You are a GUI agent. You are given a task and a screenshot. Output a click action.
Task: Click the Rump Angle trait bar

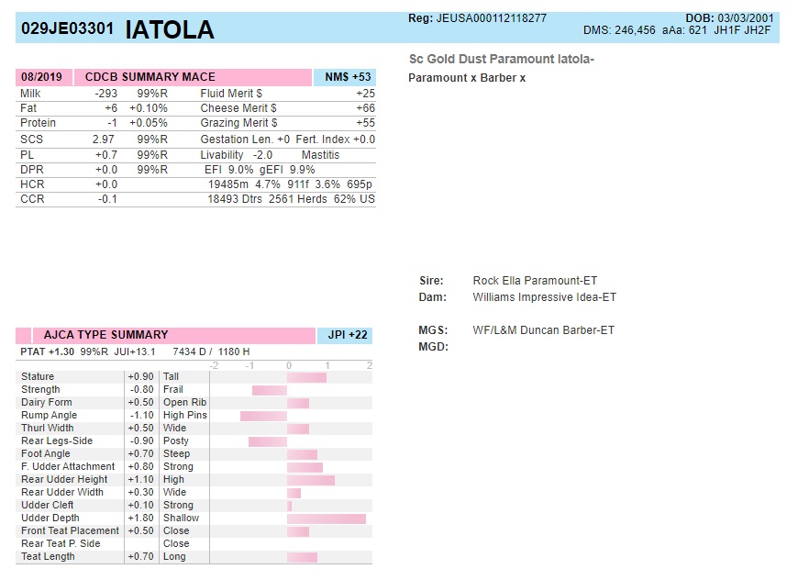point(264,416)
